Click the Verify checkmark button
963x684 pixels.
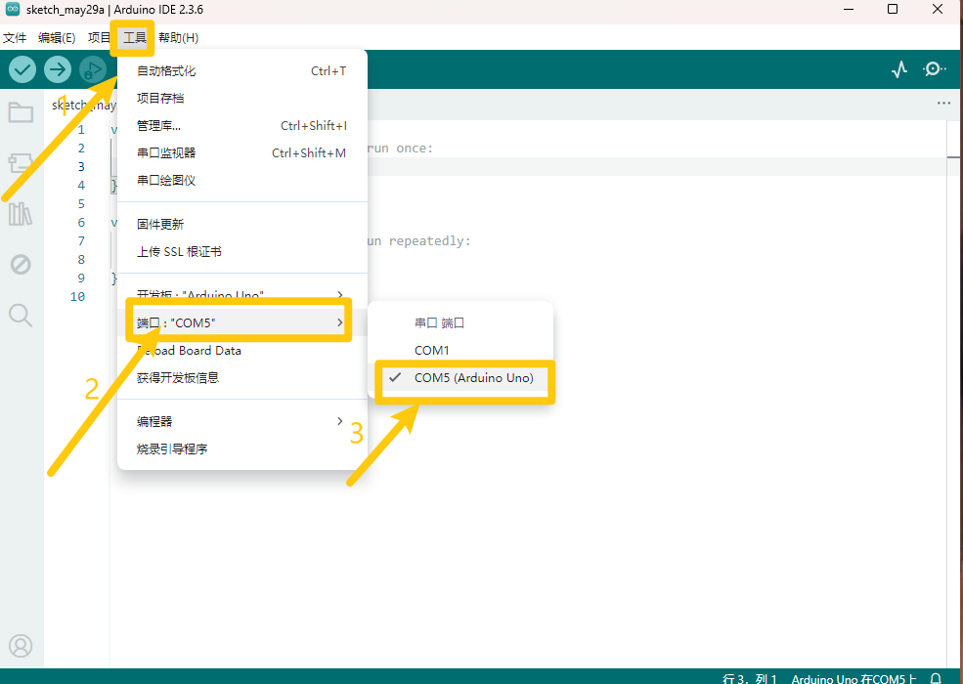tap(22, 69)
